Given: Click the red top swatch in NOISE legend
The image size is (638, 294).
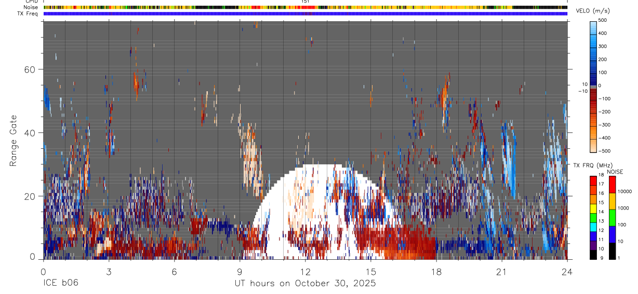Looking at the screenshot, I should (612, 184).
